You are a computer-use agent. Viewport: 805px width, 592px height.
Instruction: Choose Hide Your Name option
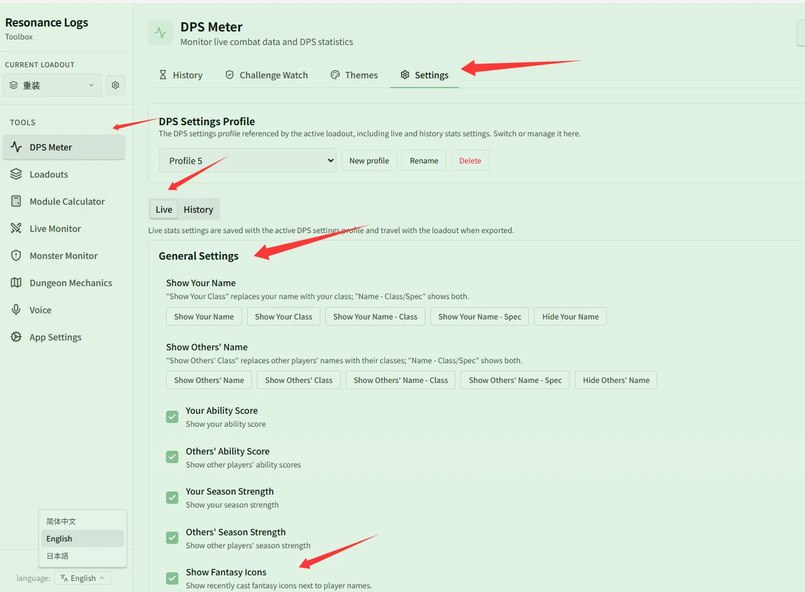[x=570, y=316]
